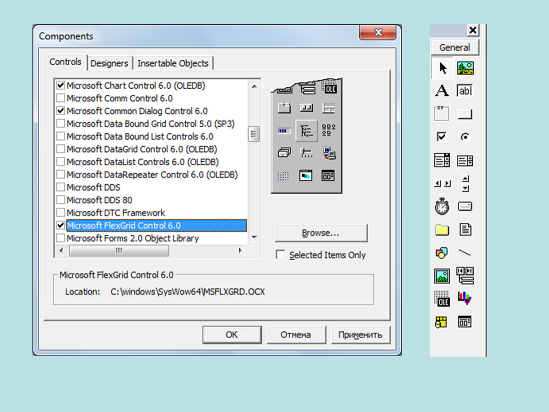549x412 pixels.
Task: Choose the OLE container control
Action: point(442,299)
